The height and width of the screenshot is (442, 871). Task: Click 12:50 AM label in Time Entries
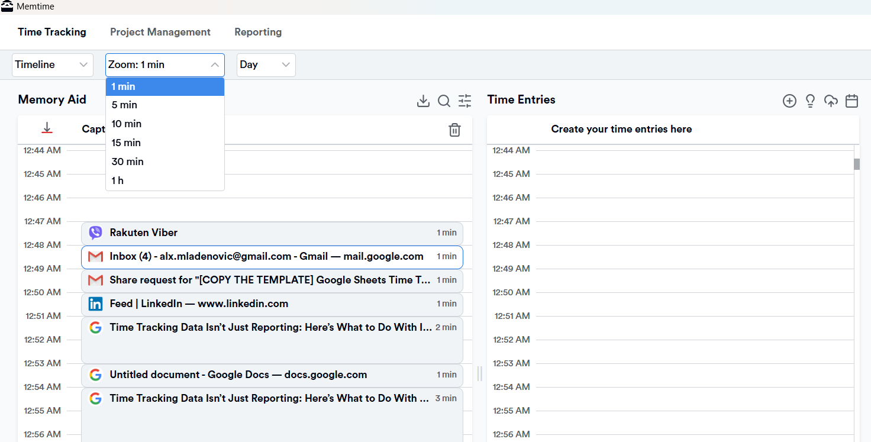[x=511, y=292]
